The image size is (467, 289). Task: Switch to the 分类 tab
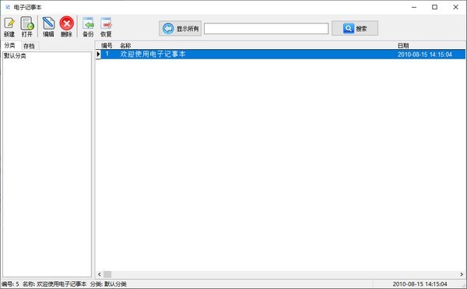(x=10, y=46)
